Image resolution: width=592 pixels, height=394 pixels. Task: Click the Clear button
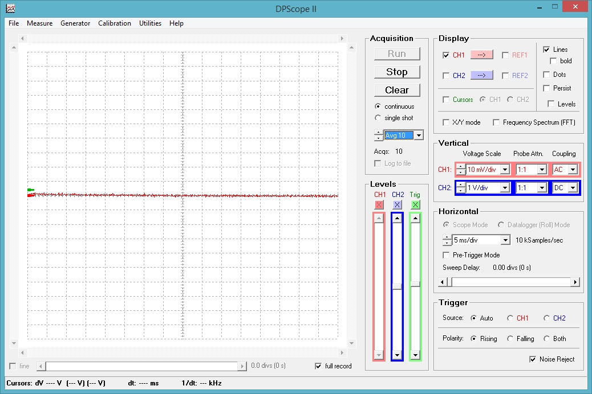[397, 90]
